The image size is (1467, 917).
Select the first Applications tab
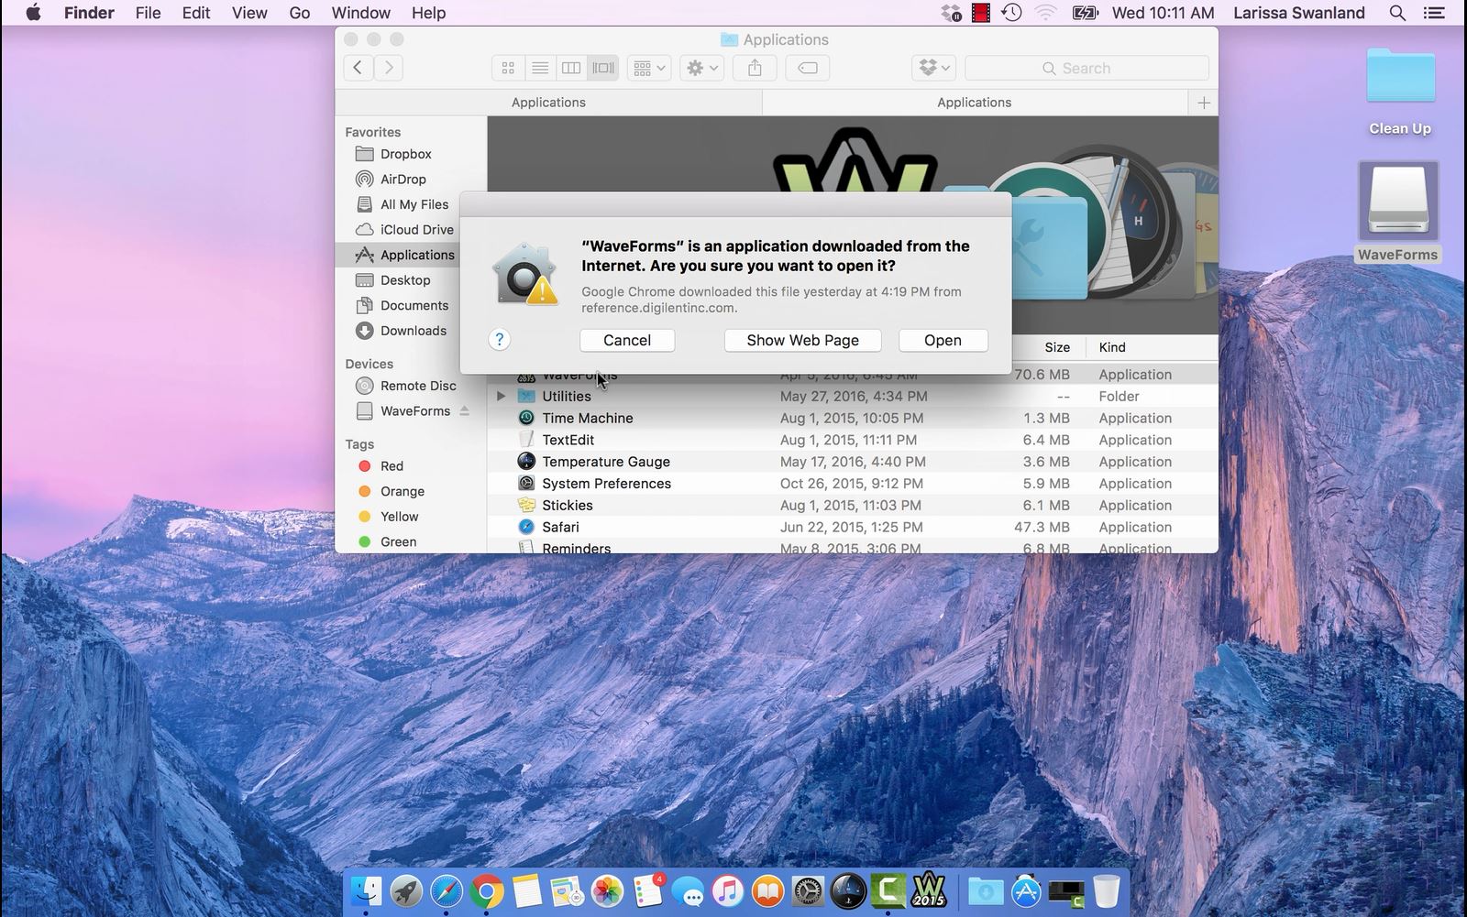(x=548, y=103)
